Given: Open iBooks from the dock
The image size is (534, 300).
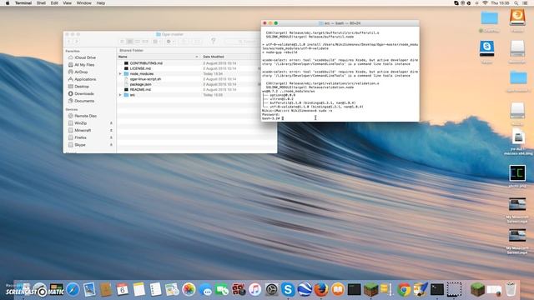Looking at the screenshot, I should coord(338,290).
